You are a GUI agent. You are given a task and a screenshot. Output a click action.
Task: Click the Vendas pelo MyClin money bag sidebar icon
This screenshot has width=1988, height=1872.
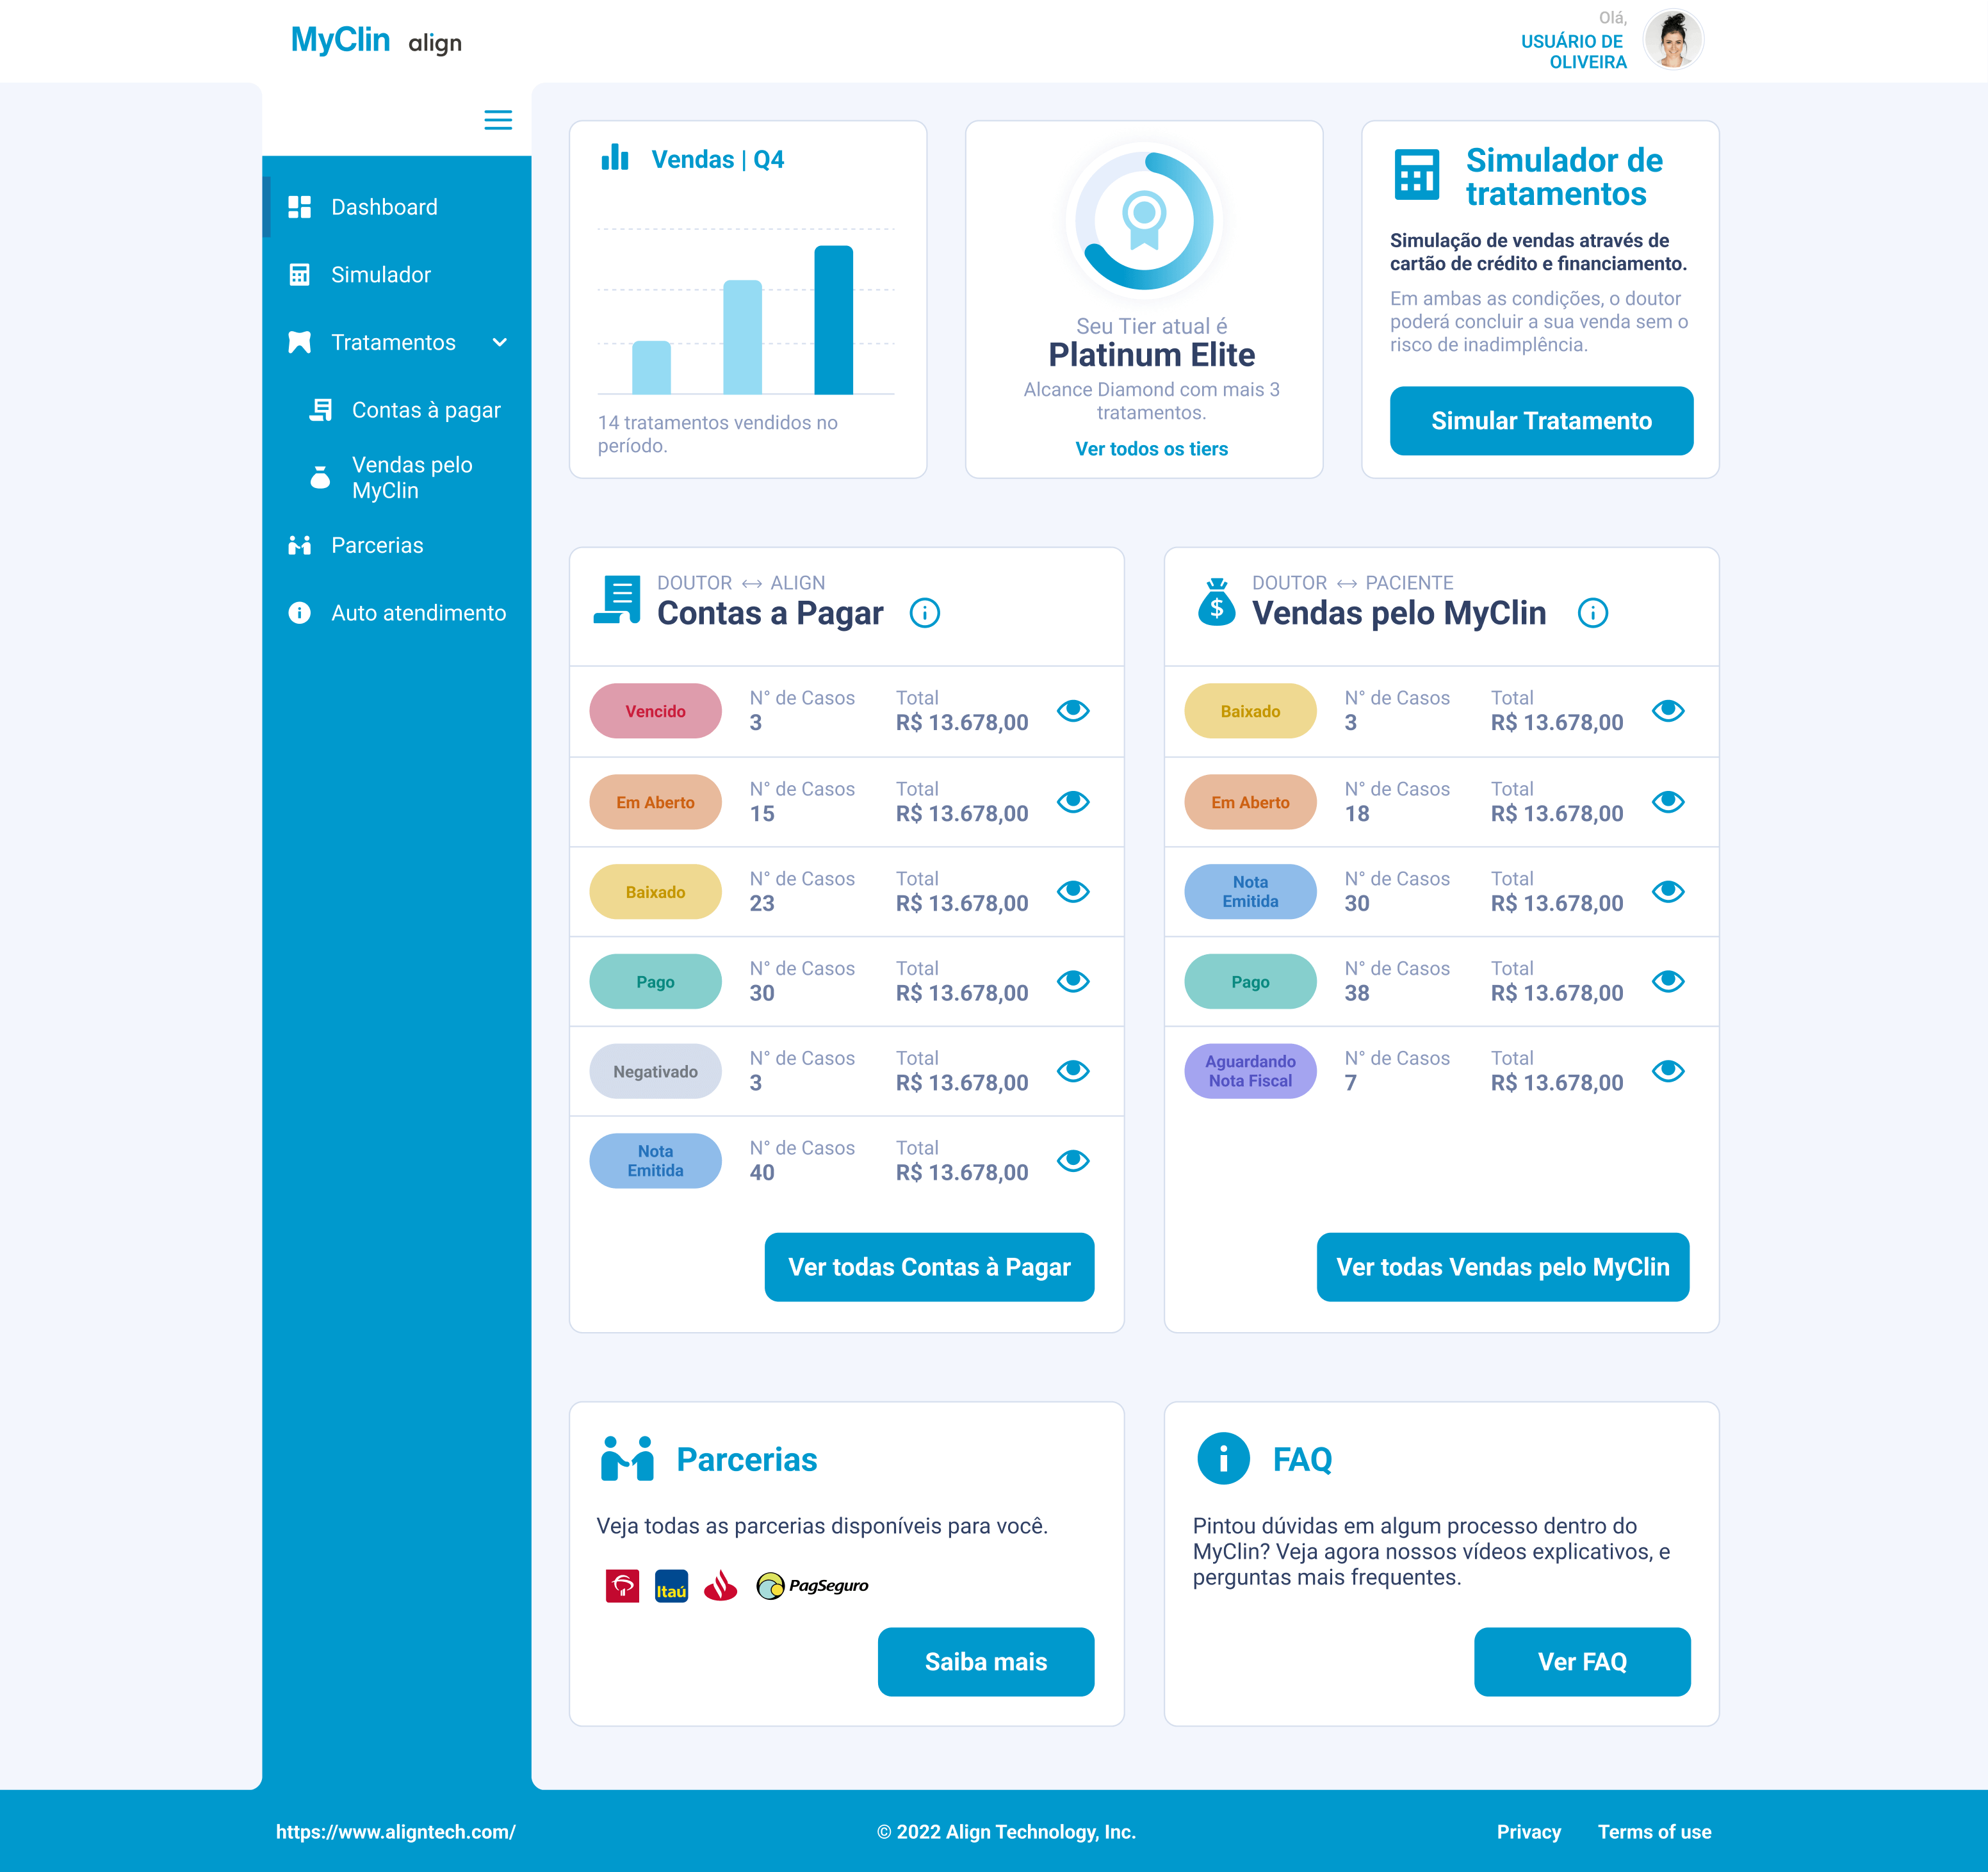click(x=320, y=477)
